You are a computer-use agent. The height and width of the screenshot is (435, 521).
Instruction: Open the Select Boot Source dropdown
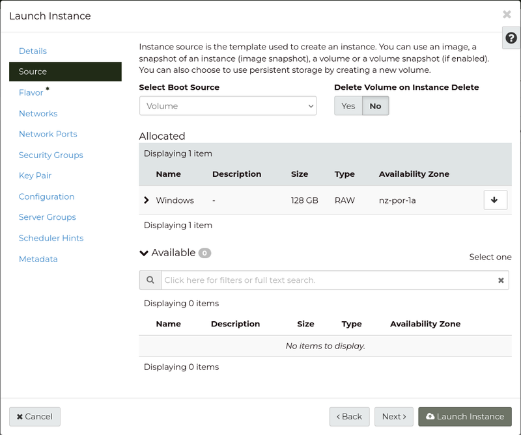228,105
